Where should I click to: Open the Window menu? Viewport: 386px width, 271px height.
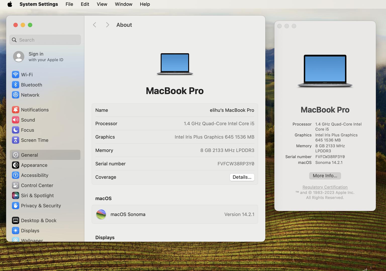click(124, 4)
